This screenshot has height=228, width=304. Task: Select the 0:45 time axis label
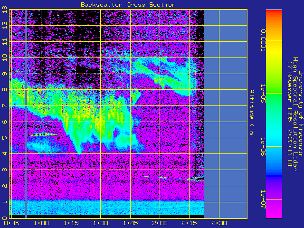[11, 223]
